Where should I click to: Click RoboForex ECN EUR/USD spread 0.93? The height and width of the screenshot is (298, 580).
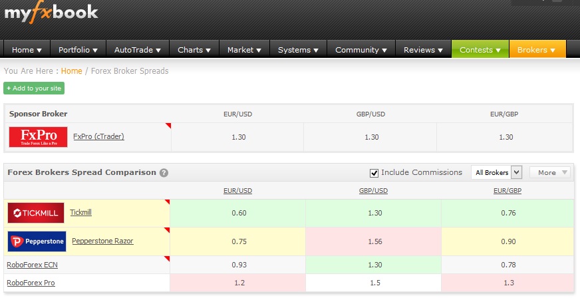point(239,265)
